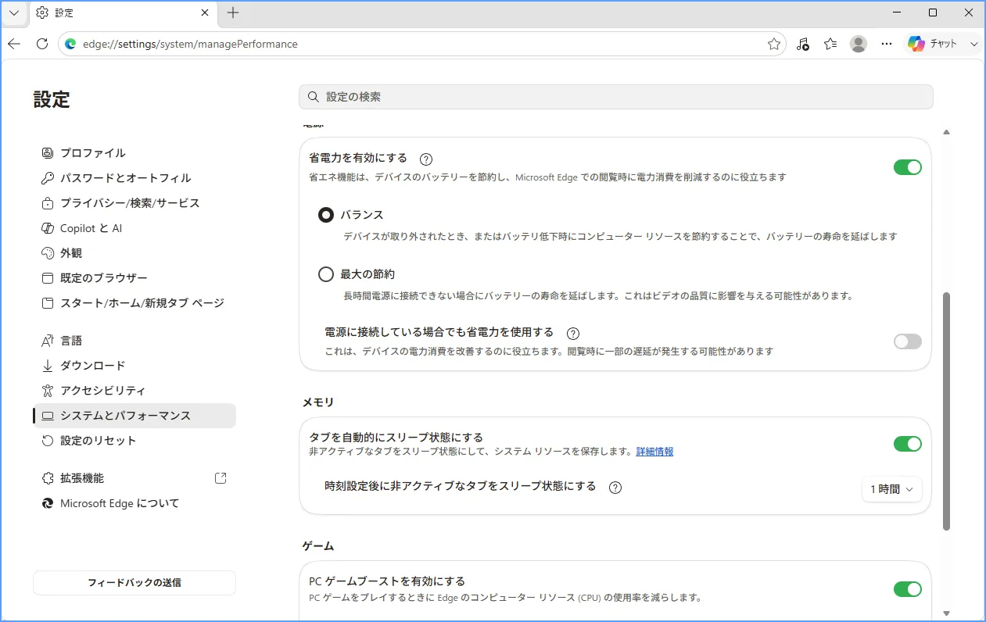
Task: Open スタート/ホーム/新規タブ ページ section
Action: pyautogui.click(x=134, y=303)
